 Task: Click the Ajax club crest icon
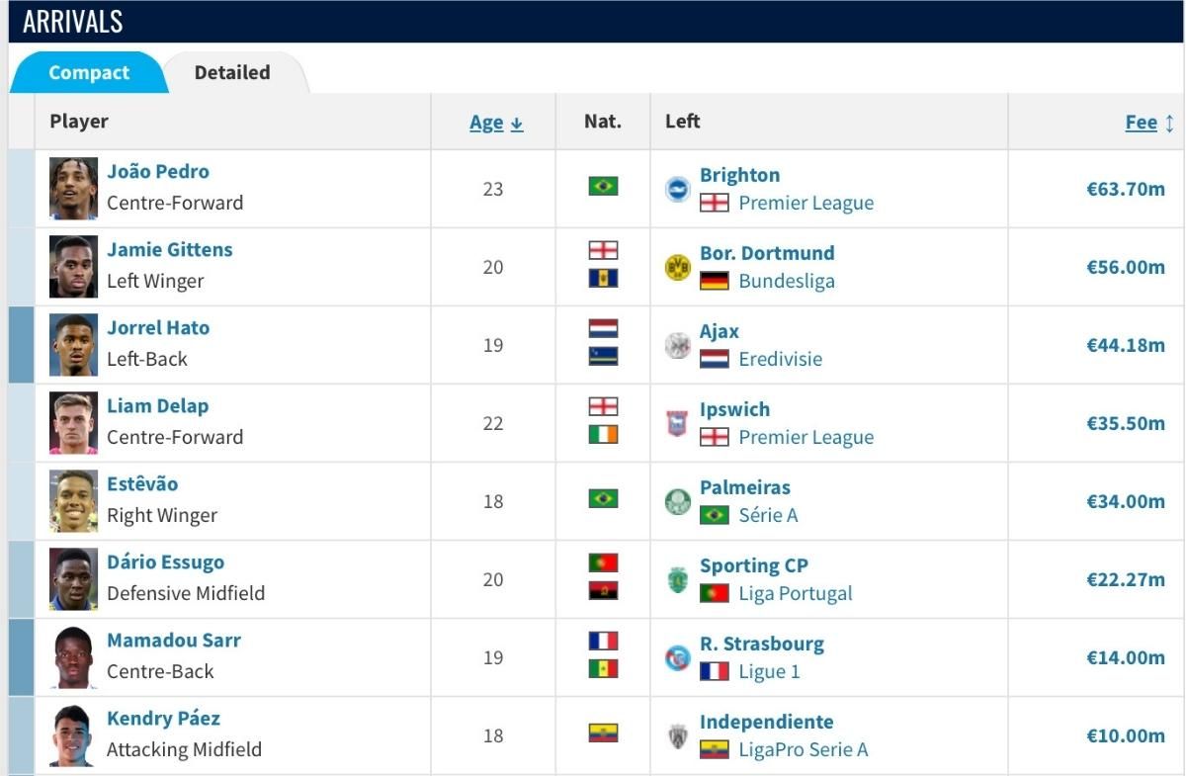678,345
